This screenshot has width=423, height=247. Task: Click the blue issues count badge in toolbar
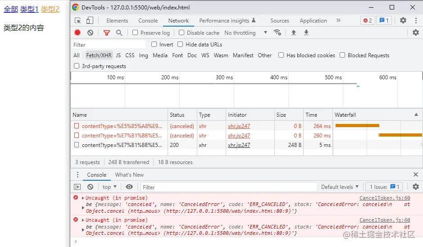click(384, 21)
